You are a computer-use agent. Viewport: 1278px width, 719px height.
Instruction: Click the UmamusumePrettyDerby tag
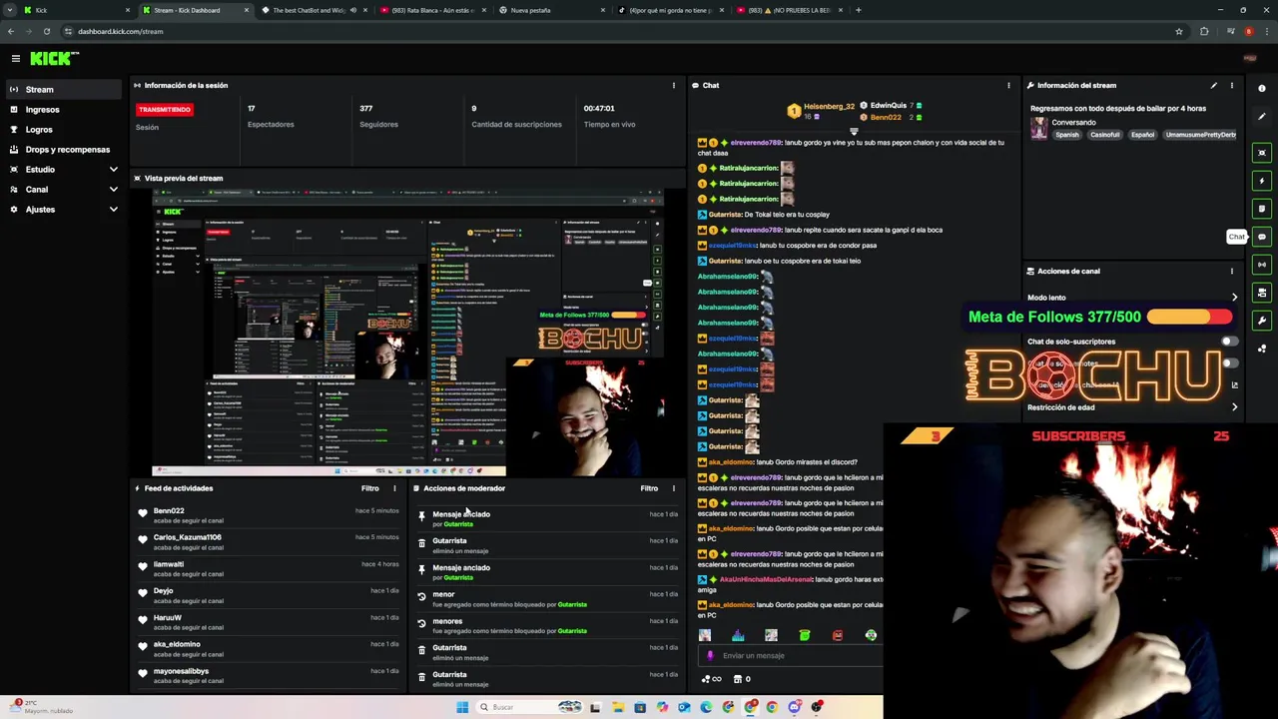(1201, 135)
